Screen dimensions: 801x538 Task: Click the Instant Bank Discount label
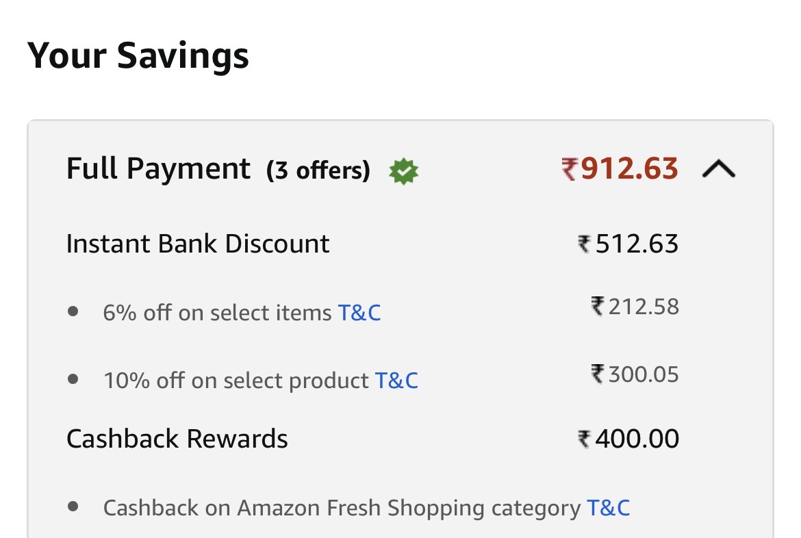pos(198,244)
